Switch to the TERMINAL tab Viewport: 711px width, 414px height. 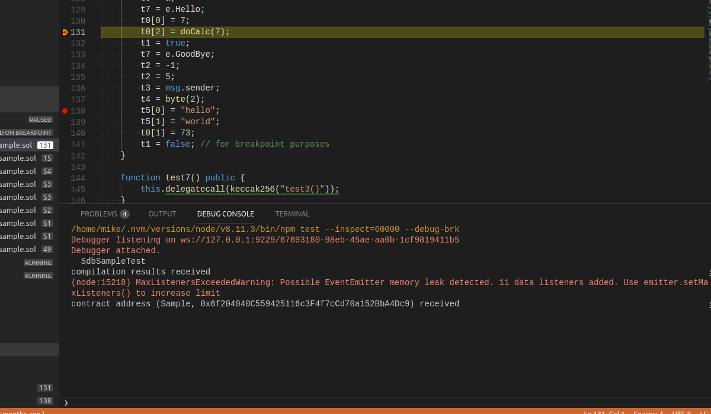[292, 214]
